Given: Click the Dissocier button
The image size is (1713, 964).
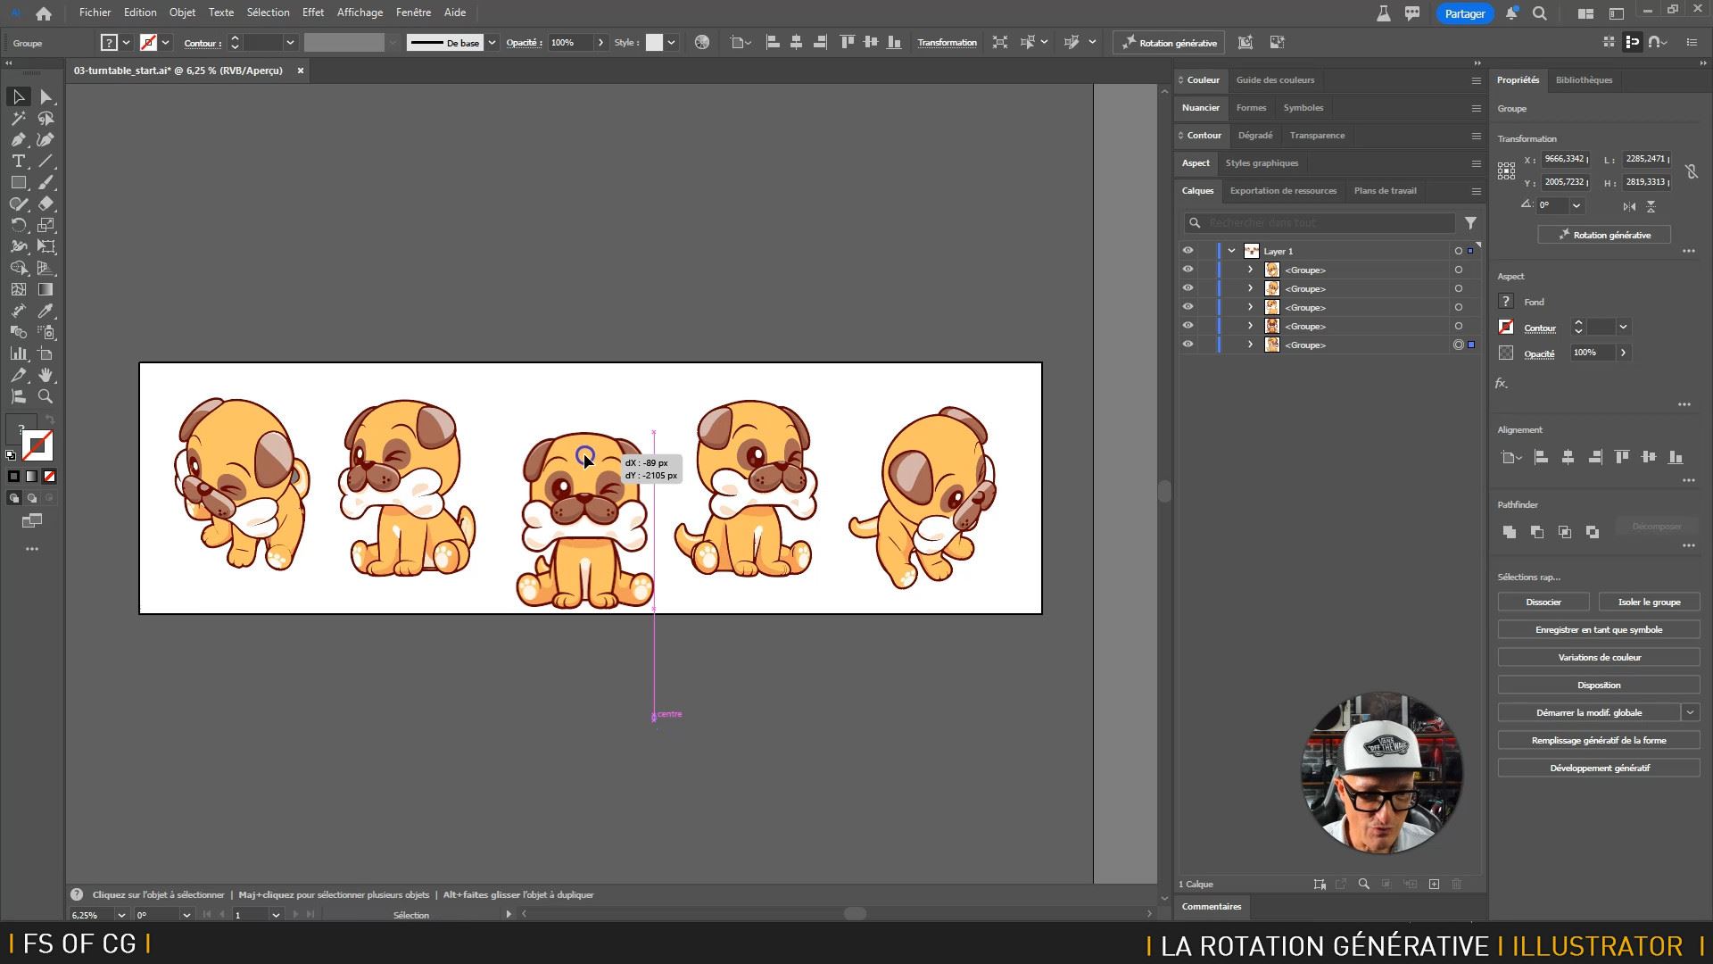Looking at the screenshot, I should [x=1543, y=602].
